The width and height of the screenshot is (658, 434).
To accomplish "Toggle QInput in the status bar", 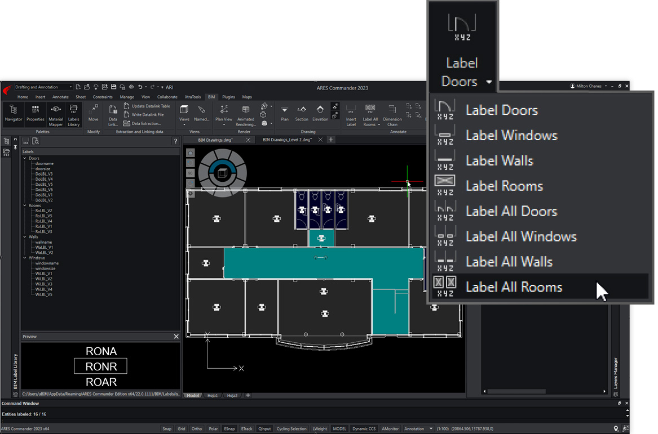I will coord(264,428).
